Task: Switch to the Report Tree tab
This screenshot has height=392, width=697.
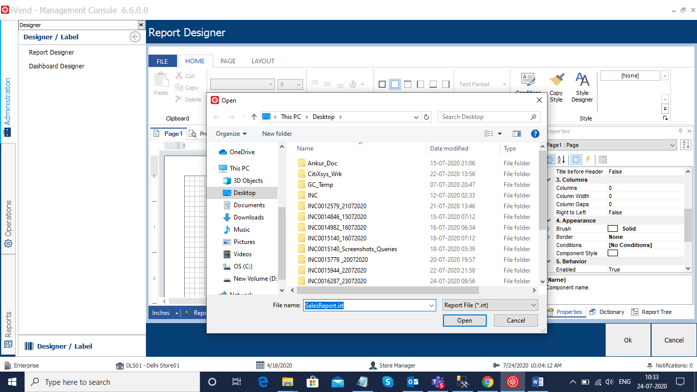Action: [652, 312]
